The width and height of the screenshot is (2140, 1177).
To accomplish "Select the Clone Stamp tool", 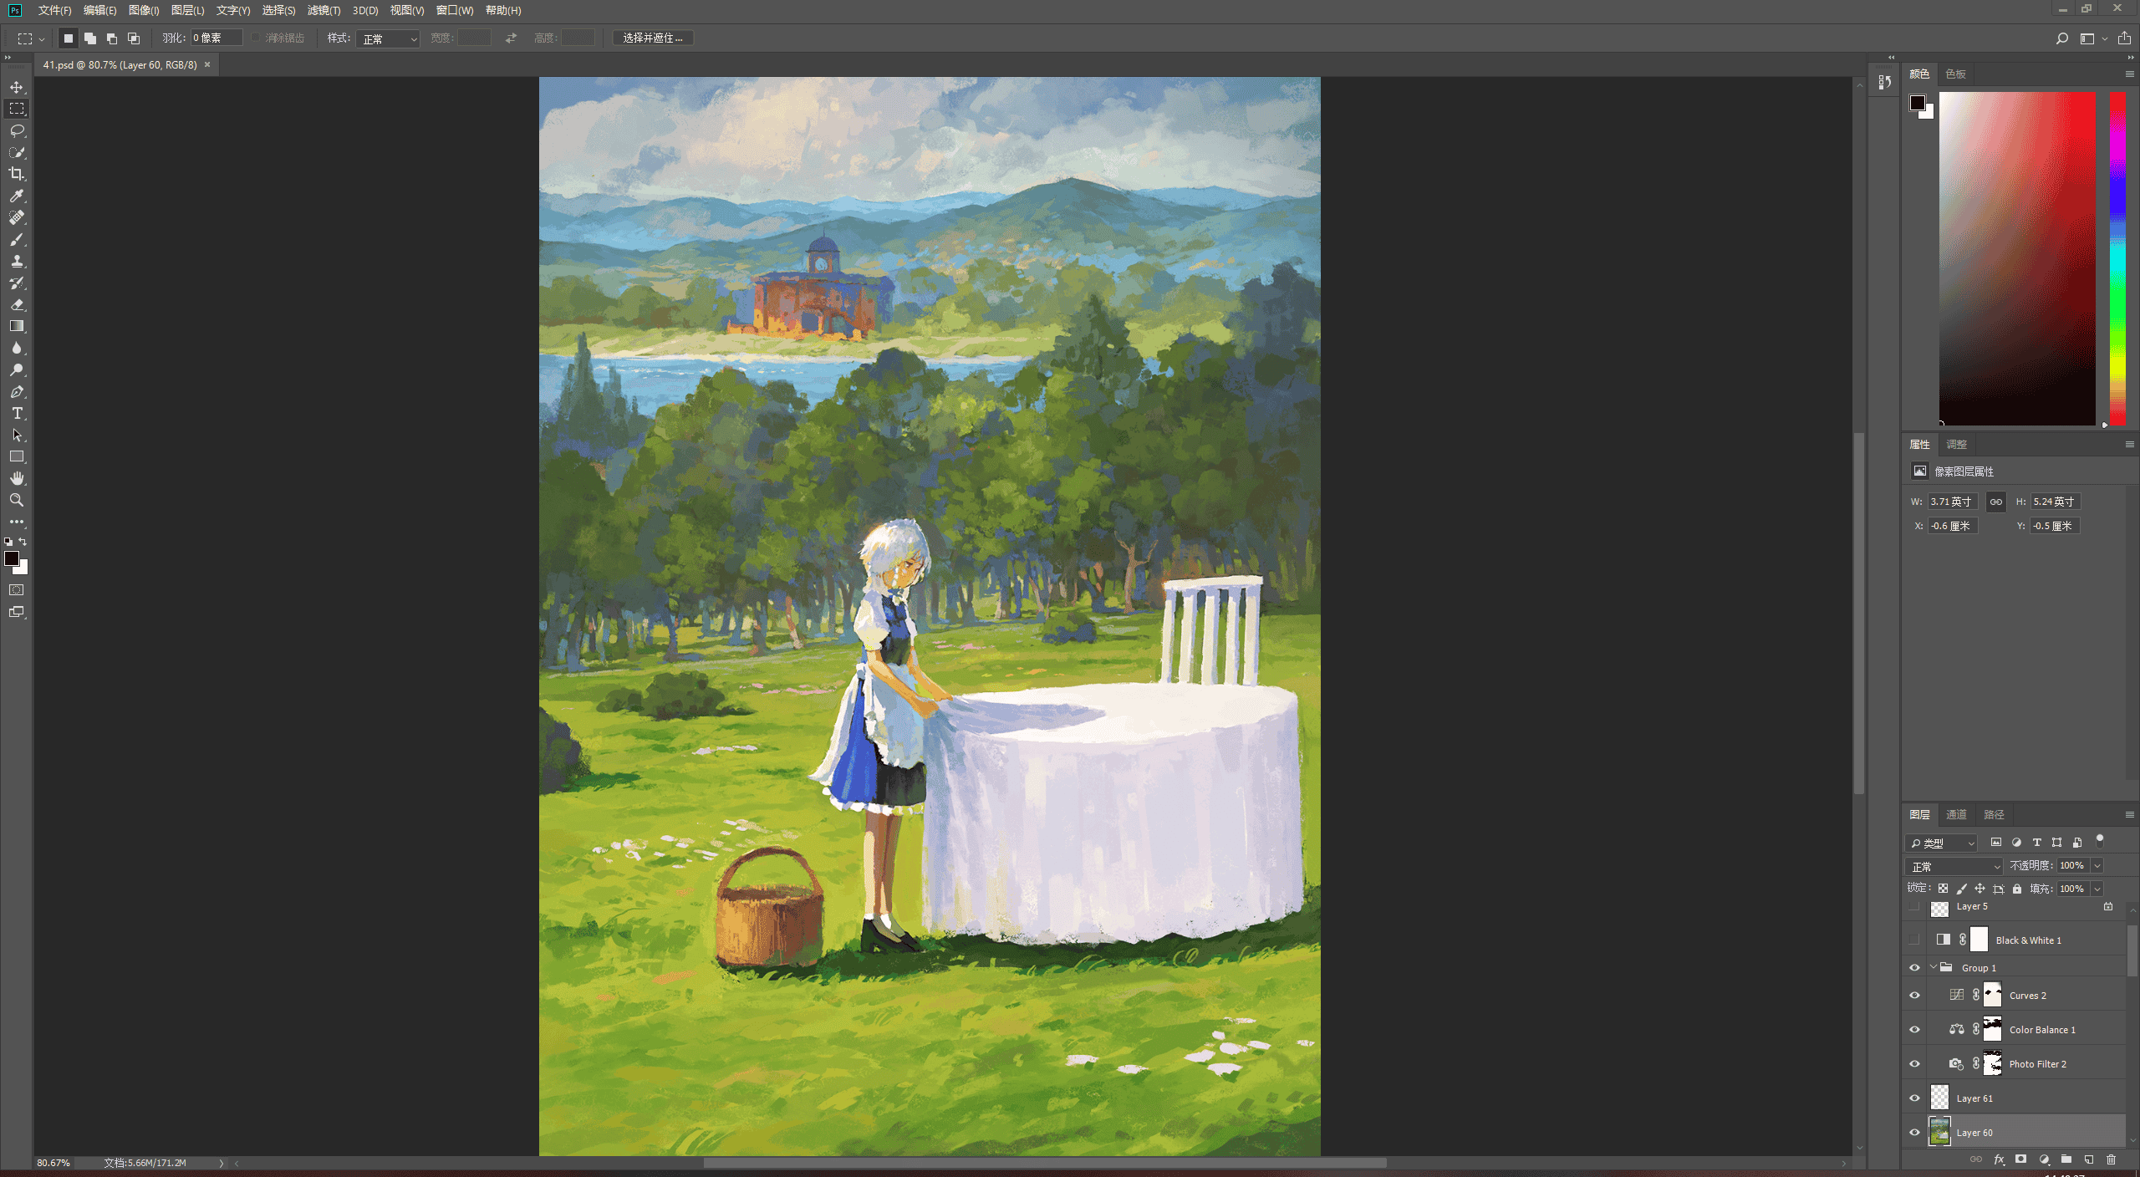I will click(17, 261).
